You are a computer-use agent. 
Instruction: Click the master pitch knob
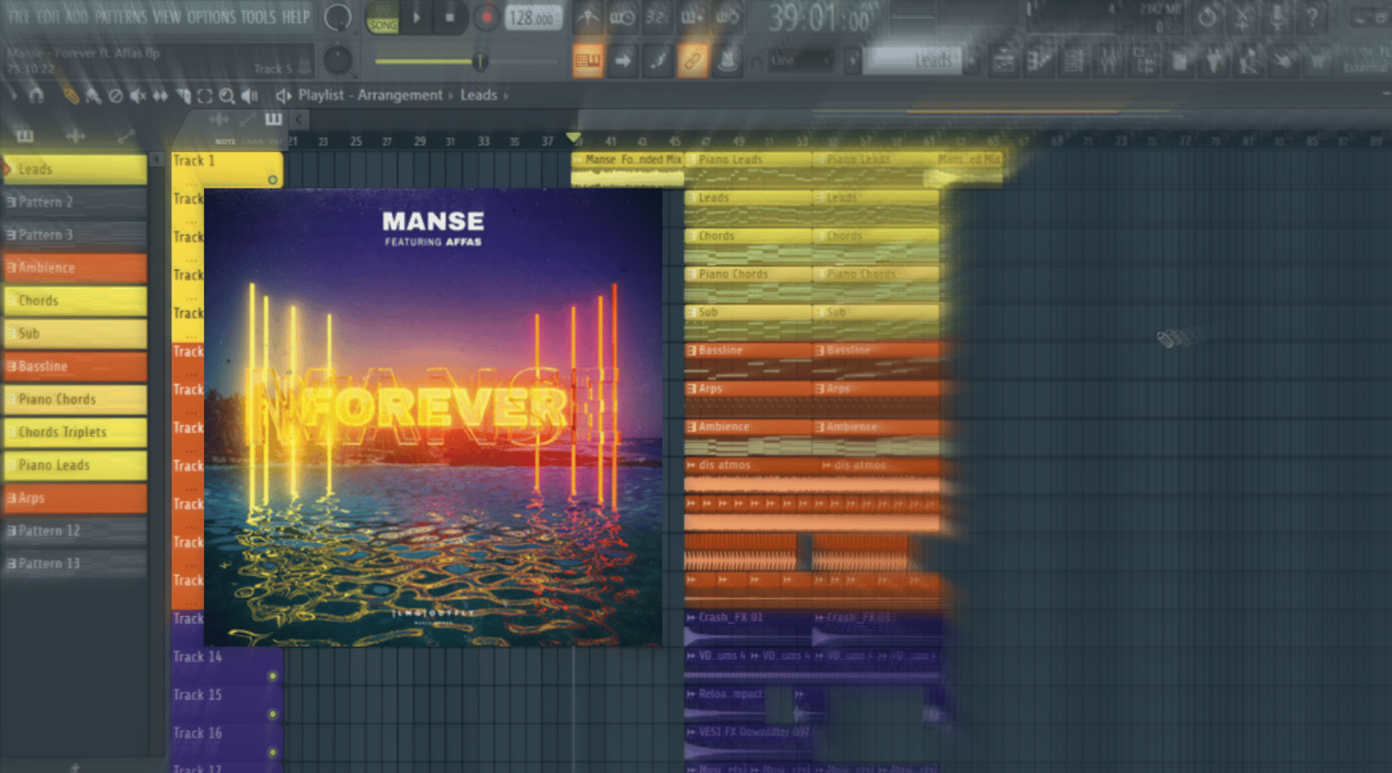tap(338, 60)
